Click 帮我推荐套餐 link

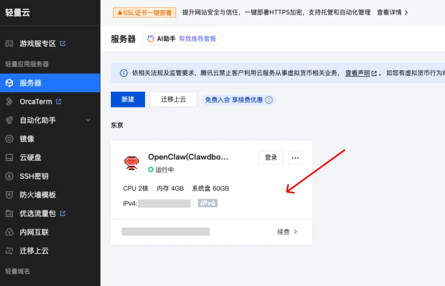point(197,39)
